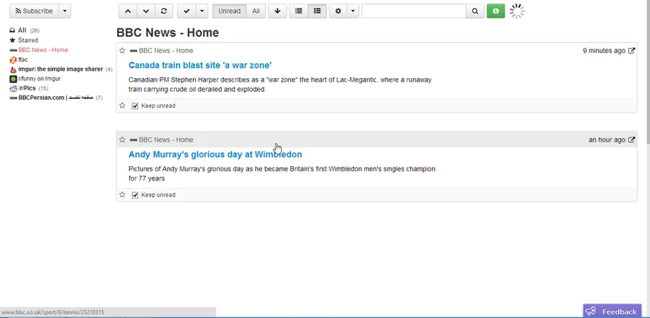
Task: Open the Feedback button
Action: tap(612, 311)
